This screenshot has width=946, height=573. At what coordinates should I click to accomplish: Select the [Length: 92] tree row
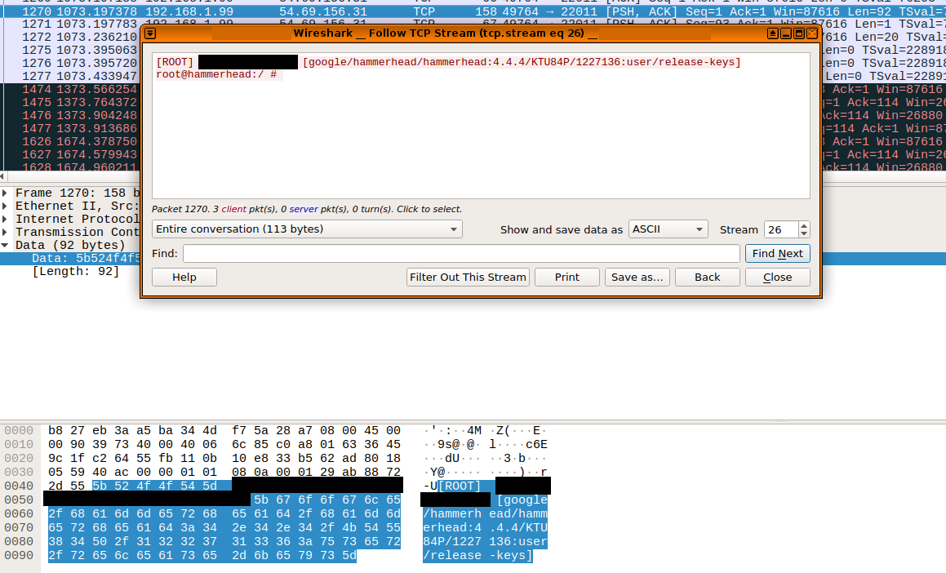pyautogui.click(x=75, y=272)
